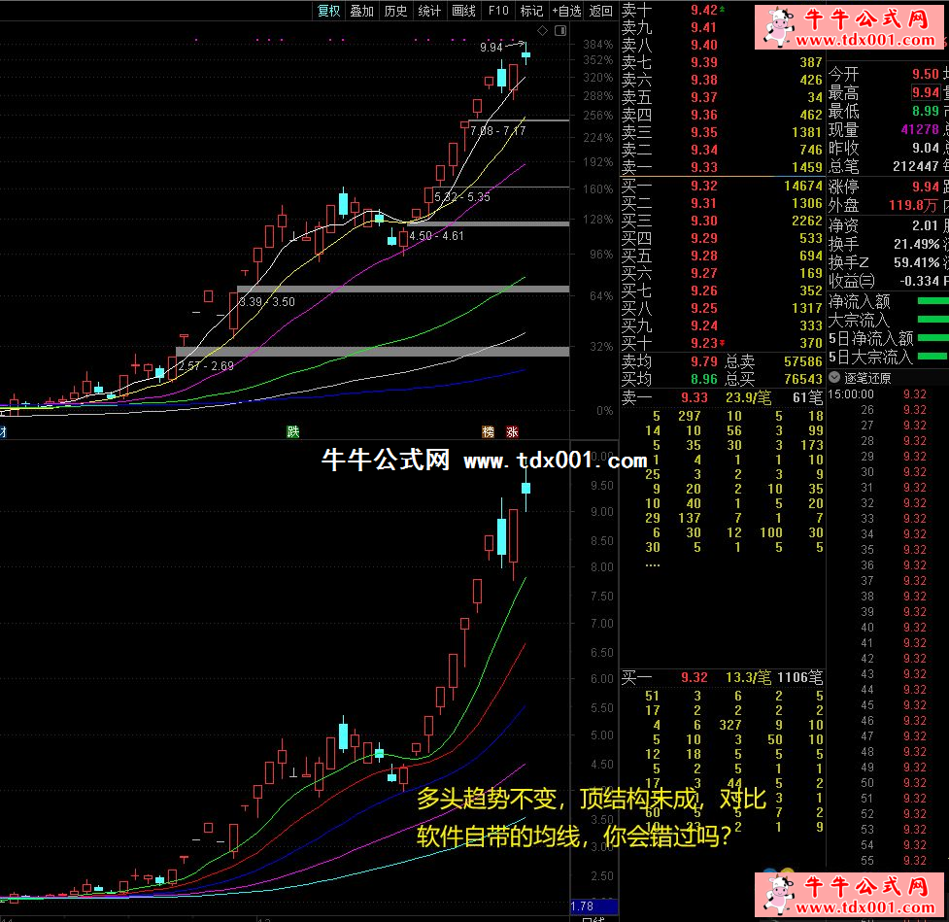Add stock via +自选 button
Image resolution: width=949 pixels, height=922 pixels.
coord(566,11)
